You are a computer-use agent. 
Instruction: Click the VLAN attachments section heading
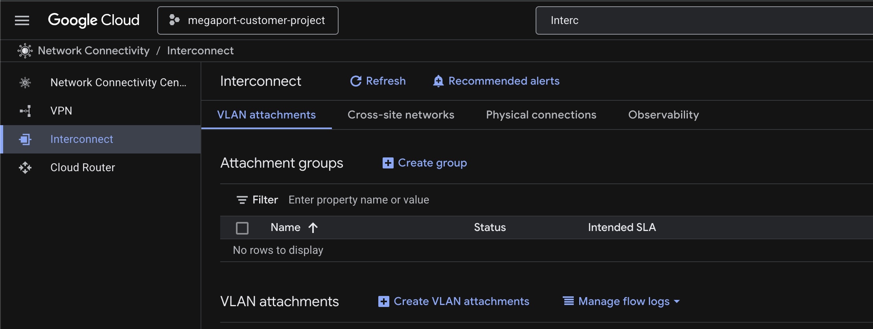279,301
